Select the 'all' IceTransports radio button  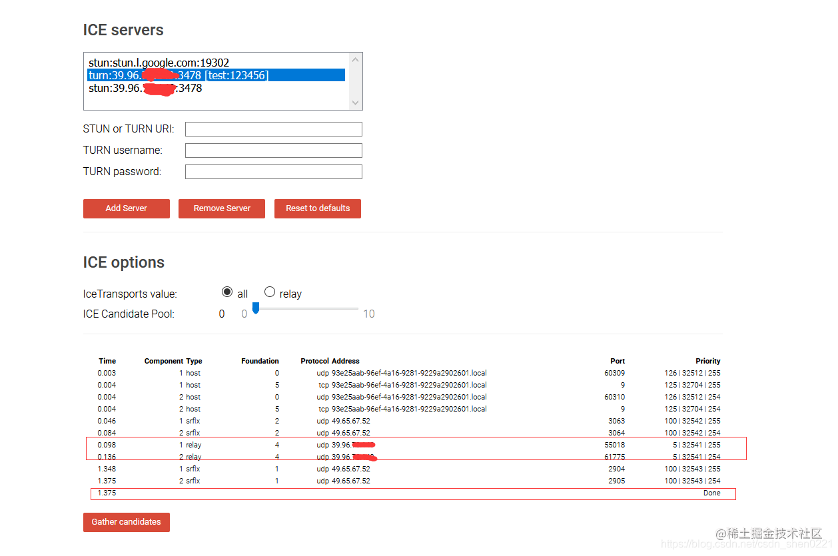227,292
